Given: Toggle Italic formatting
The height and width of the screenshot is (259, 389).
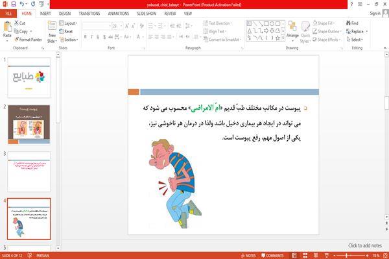Looking at the screenshot, I should (91, 37).
